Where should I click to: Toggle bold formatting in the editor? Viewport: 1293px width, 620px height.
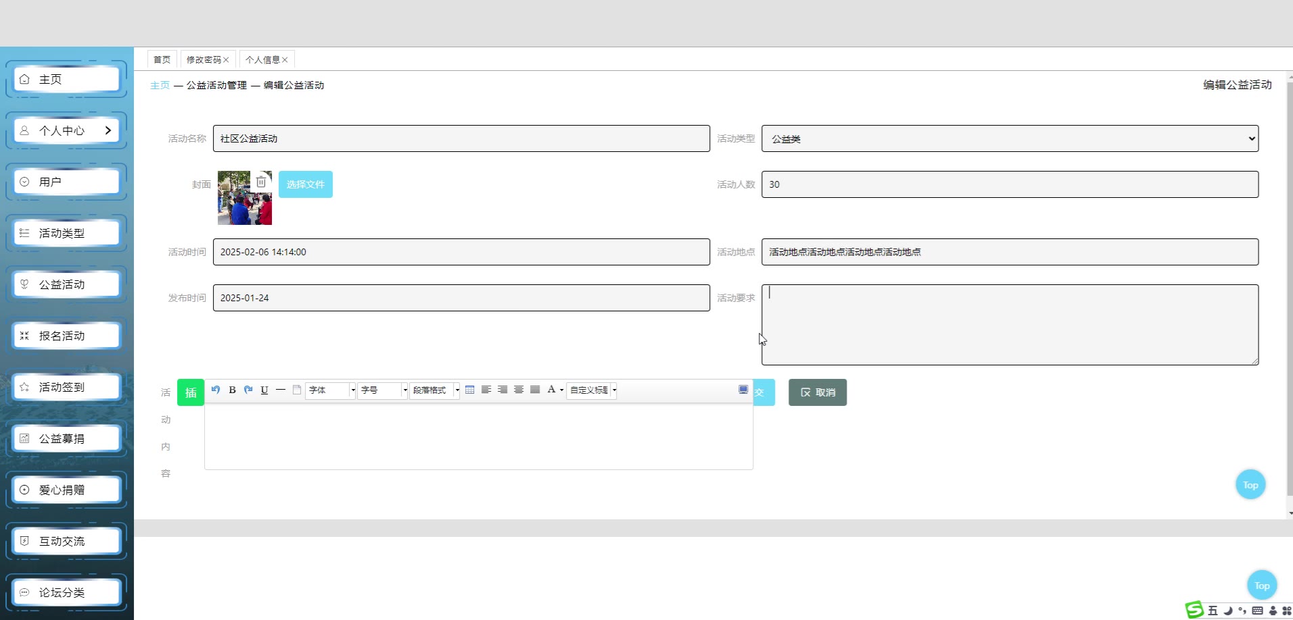coord(232,390)
